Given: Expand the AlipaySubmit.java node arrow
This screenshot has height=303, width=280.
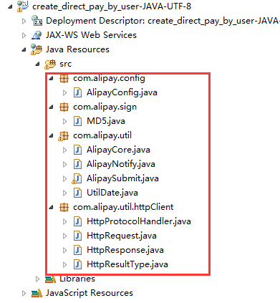Looking at the screenshot, I should [x=64, y=178].
